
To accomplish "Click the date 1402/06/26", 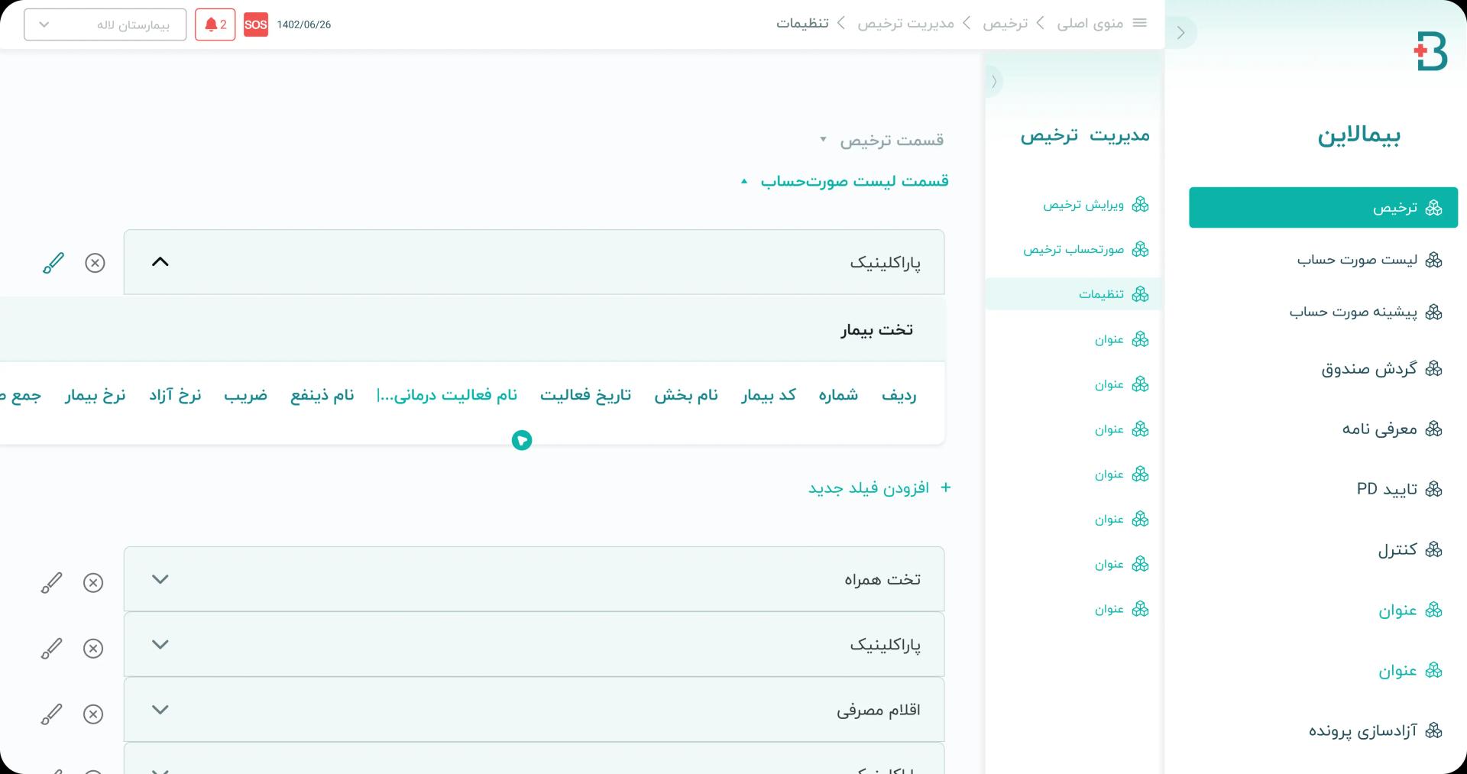I will pos(303,24).
